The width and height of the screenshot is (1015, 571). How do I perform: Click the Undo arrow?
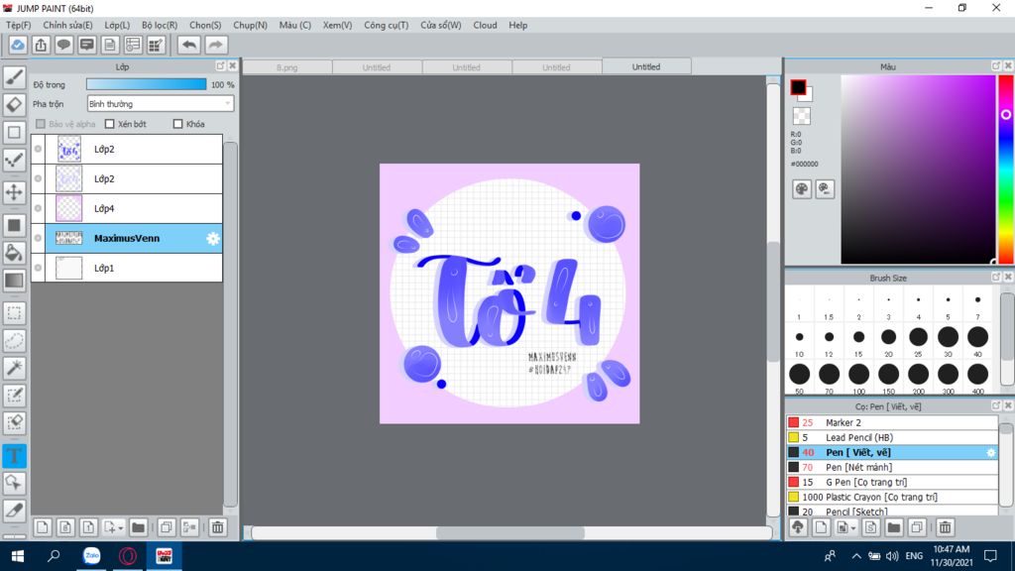[x=189, y=45]
